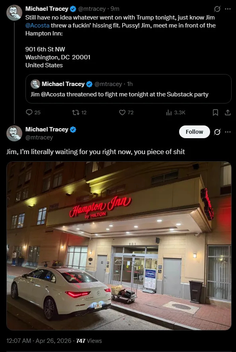Follow Michael Tracey
Image resolution: width=236 pixels, height=352 pixels.
click(x=195, y=132)
